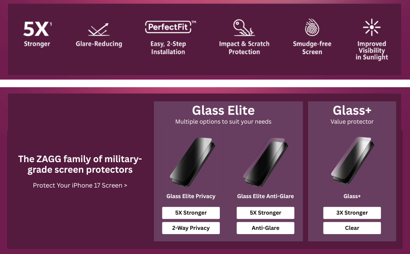Click the 3X Stronger button
The image size is (410, 254).
[x=352, y=213]
